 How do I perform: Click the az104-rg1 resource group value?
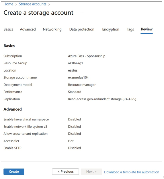pos(75,63)
